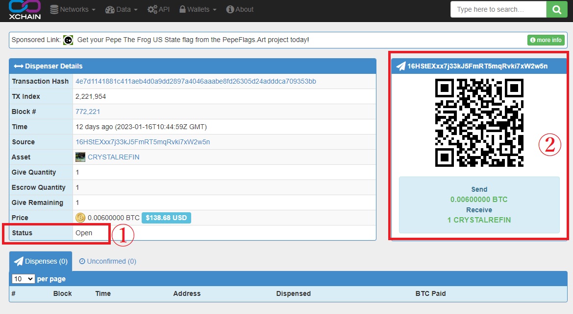Screen dimensions: 573x314
Task: Expand the Wallets dropdown
Action: [198, 9]
